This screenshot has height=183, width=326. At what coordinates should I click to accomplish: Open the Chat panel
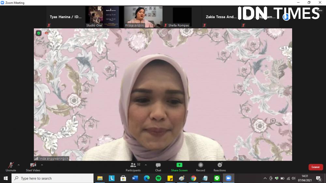click(158, 167)
